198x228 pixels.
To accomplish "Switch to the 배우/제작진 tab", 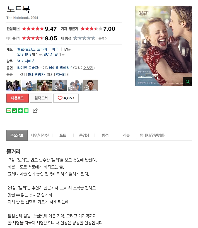I will 40,135.
